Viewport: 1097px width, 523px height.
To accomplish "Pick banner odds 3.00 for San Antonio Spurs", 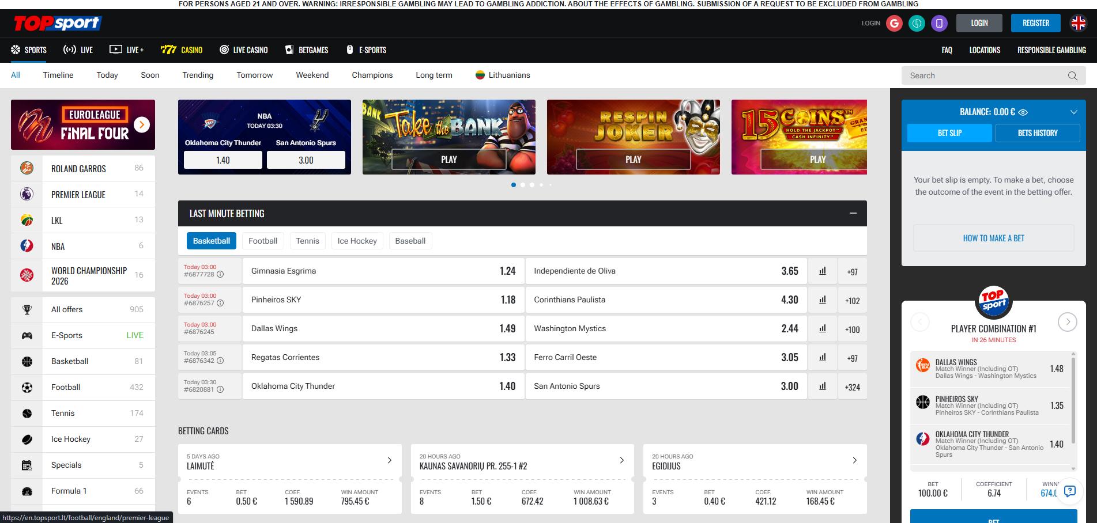I will 306,160.
